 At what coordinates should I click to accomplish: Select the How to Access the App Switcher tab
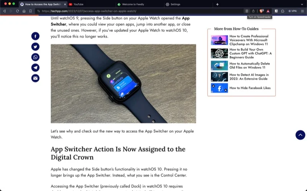coord(43,4)
